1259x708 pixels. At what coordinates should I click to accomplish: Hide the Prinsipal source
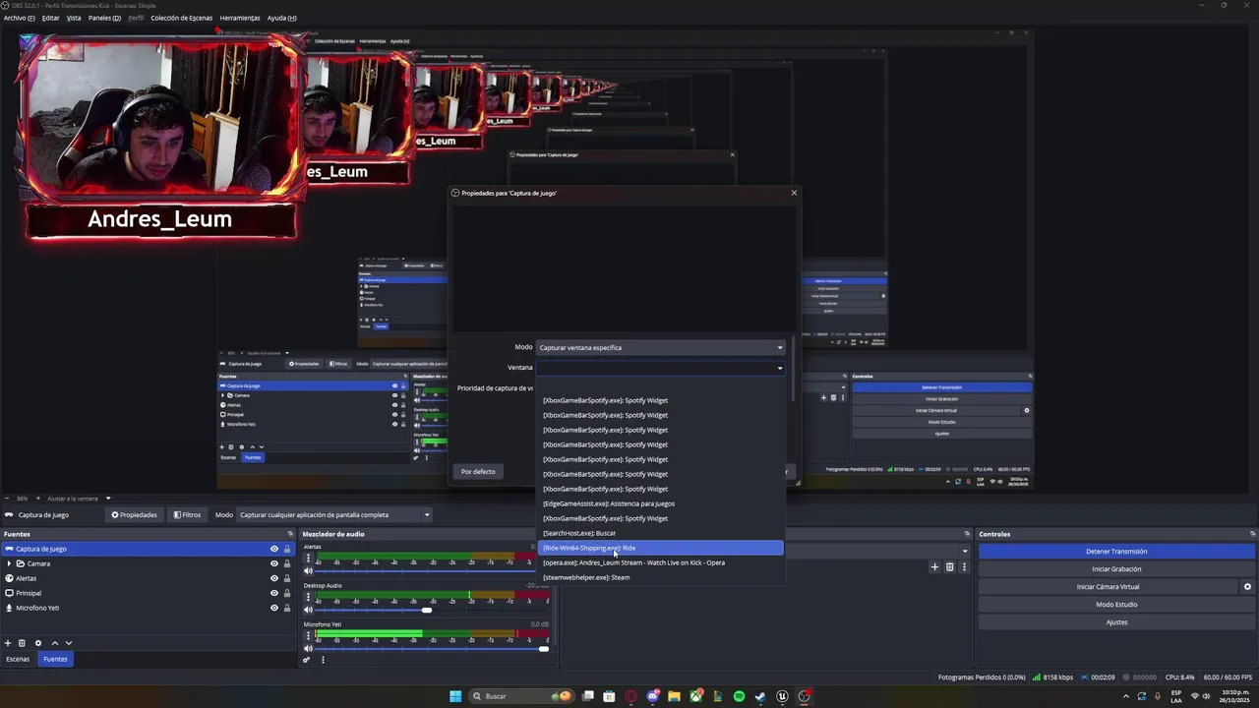tap(274, 593)
